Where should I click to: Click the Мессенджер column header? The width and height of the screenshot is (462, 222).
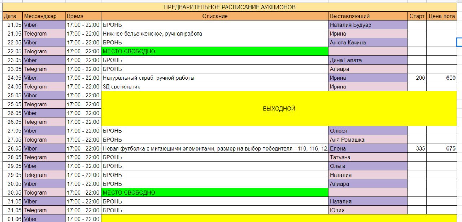44,16
